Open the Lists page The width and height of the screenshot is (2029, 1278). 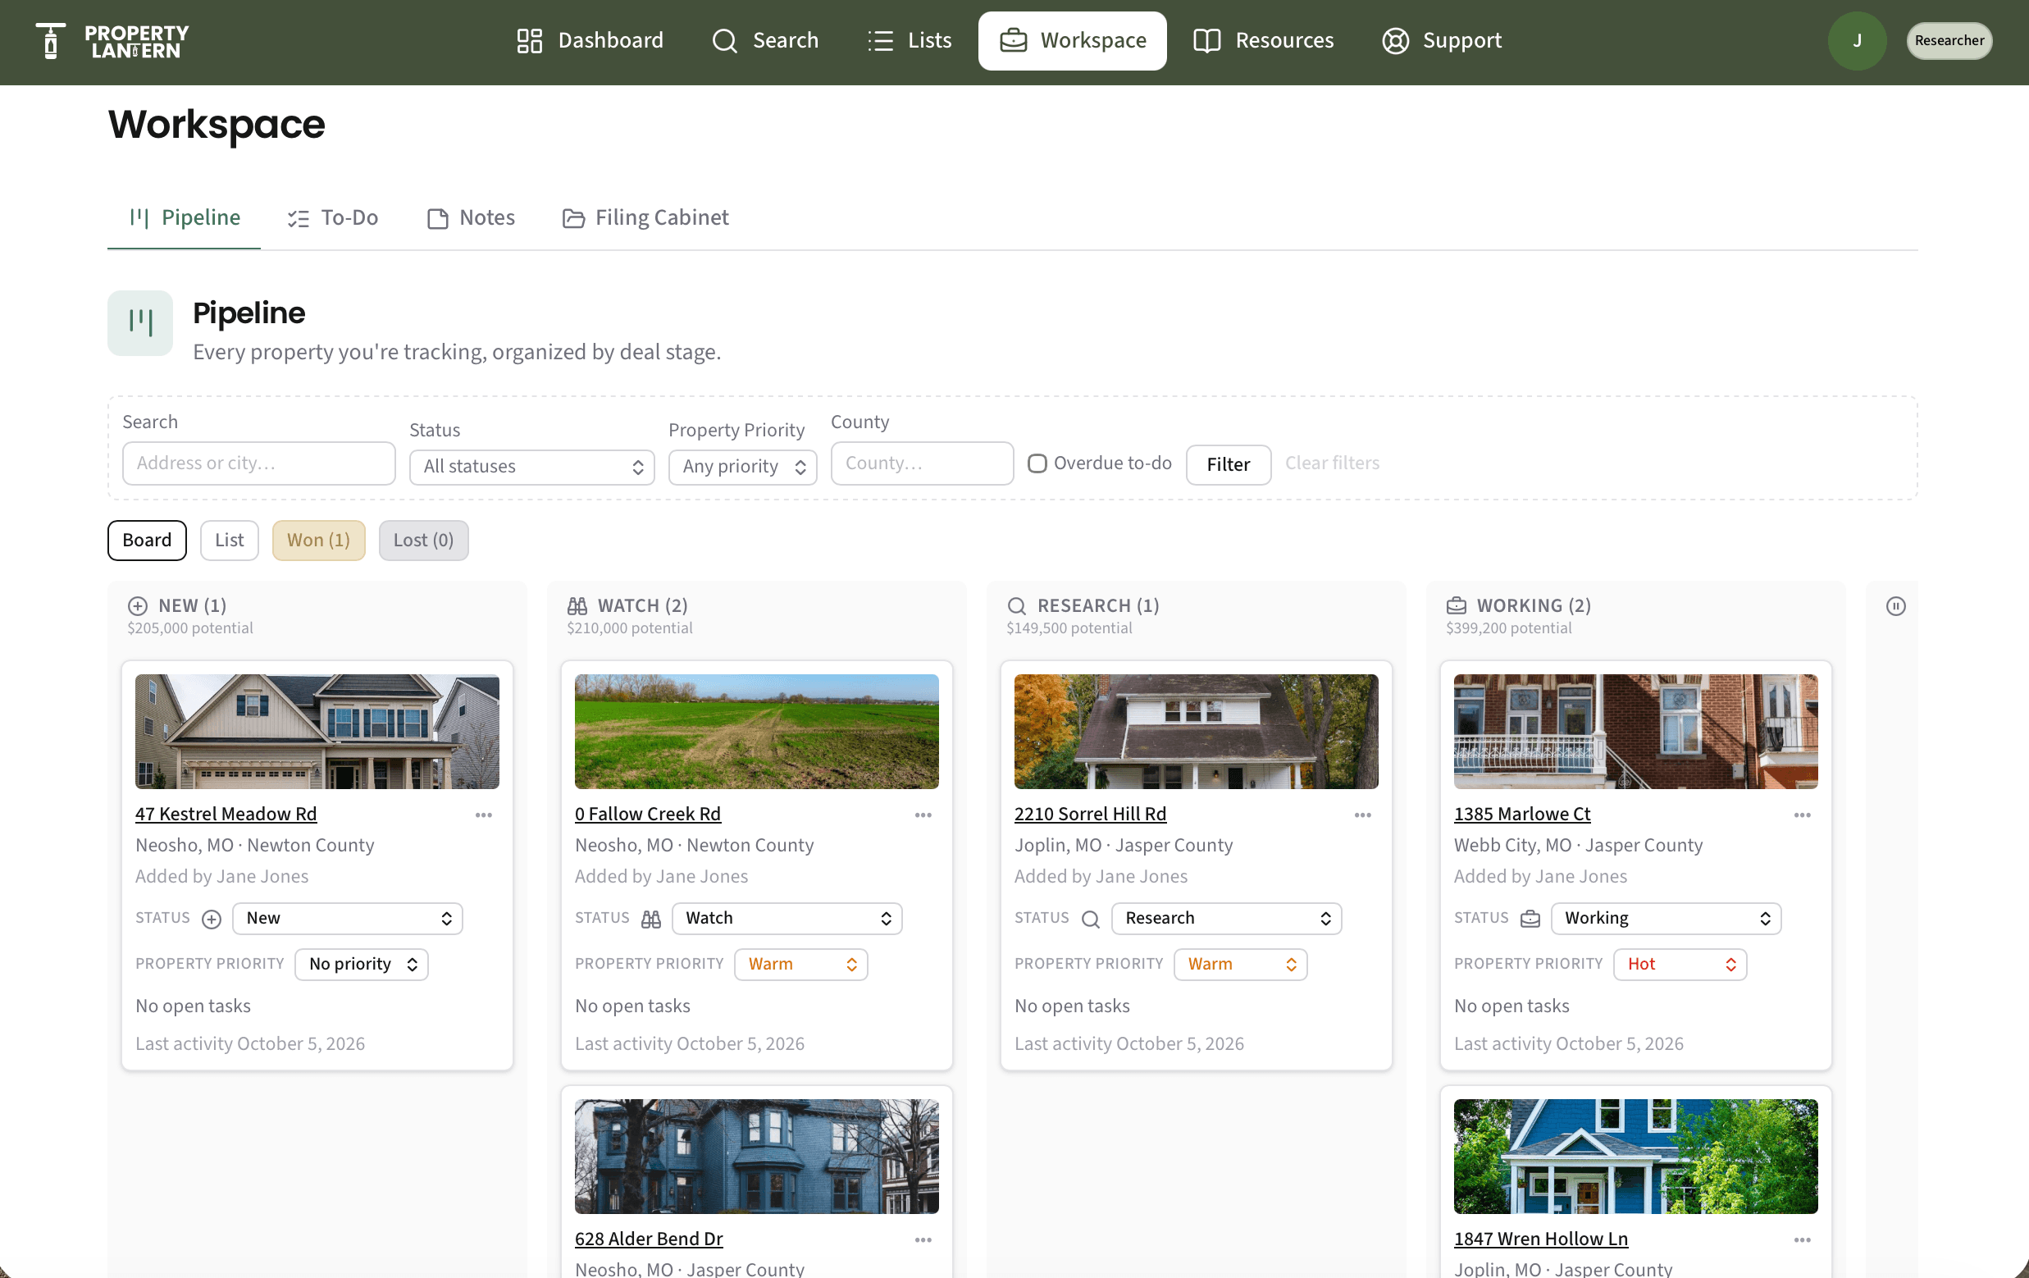tap(910, 40)
